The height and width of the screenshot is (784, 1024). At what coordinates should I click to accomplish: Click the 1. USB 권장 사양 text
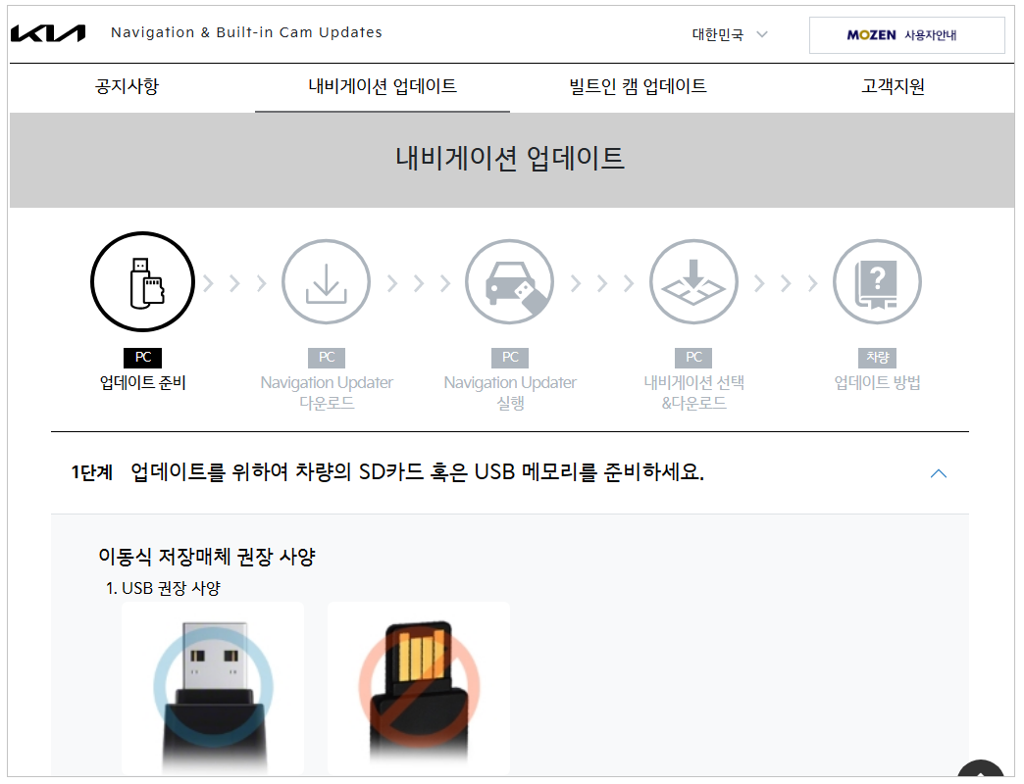163,588
